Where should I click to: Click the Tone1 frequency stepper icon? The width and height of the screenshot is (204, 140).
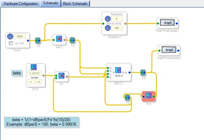click(x=10, y=37)
